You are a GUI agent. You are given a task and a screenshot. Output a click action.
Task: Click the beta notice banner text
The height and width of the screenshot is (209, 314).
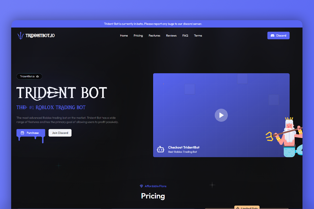(x=153, y=24)
